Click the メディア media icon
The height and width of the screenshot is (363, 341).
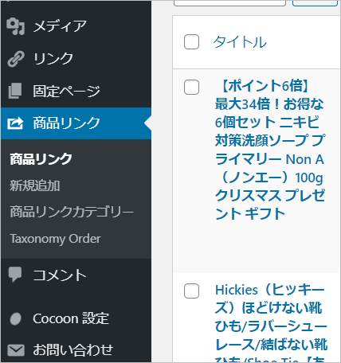[x=16, y=26]
